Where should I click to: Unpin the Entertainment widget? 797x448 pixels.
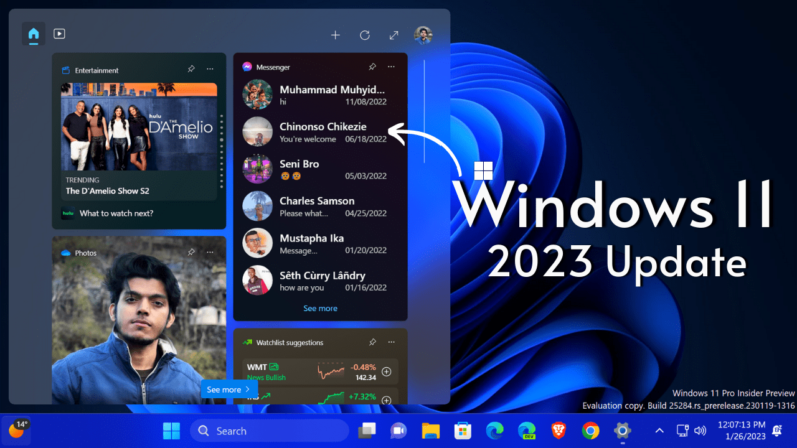(191, 69)
